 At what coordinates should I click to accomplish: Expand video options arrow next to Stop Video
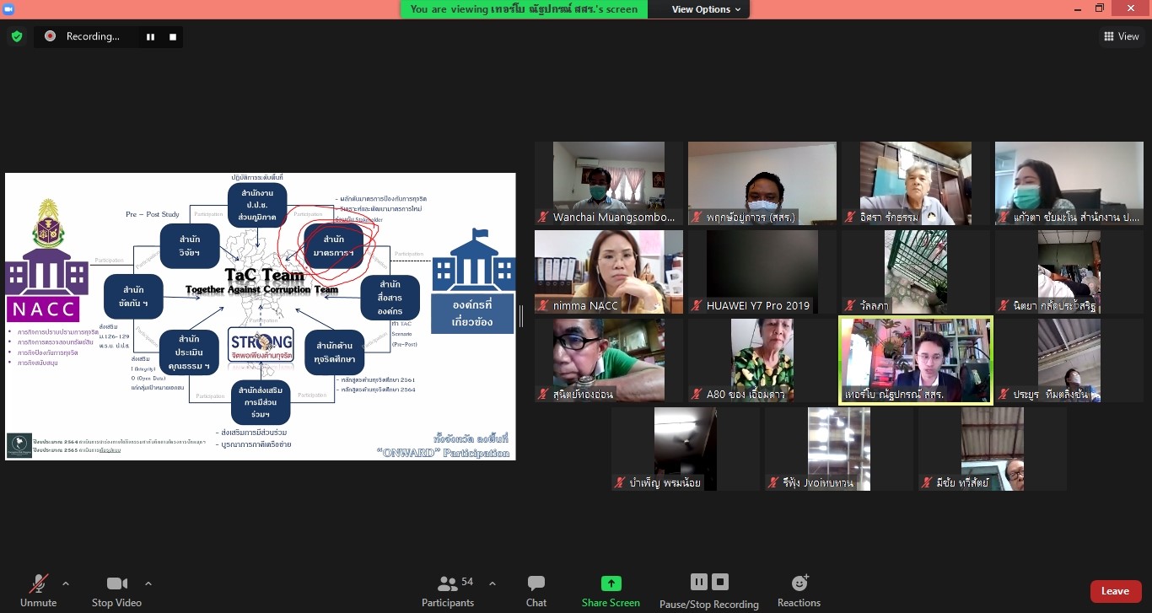[x=148, y=583]
